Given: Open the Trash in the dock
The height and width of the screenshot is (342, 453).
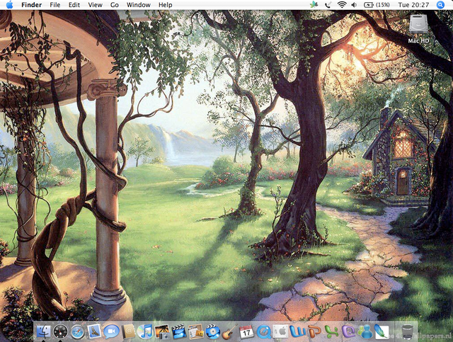Looking at the screenshot, I should [408, 331].
